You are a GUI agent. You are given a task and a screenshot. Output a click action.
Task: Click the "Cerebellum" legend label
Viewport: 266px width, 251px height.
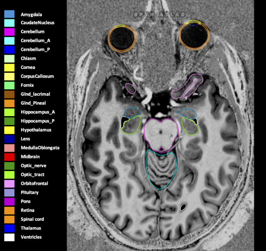click(x=33, y=32)
